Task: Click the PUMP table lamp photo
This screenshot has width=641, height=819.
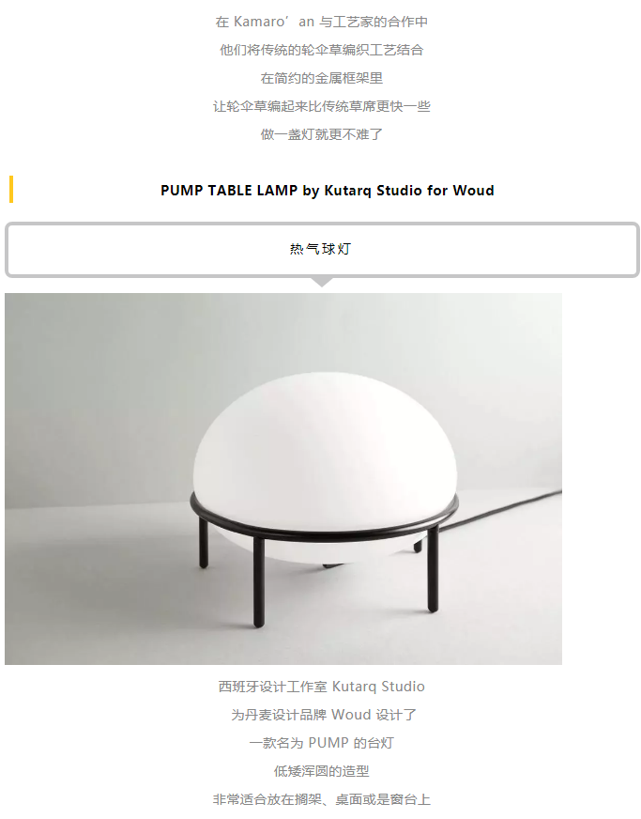Action: 283,478
